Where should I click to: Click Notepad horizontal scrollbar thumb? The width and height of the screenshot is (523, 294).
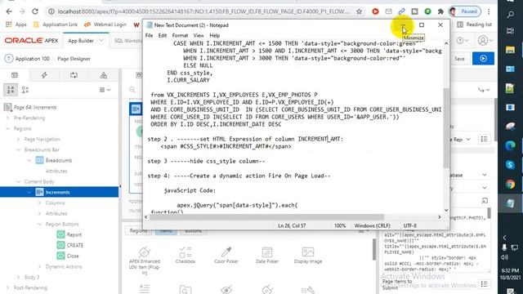pos(266,217)
